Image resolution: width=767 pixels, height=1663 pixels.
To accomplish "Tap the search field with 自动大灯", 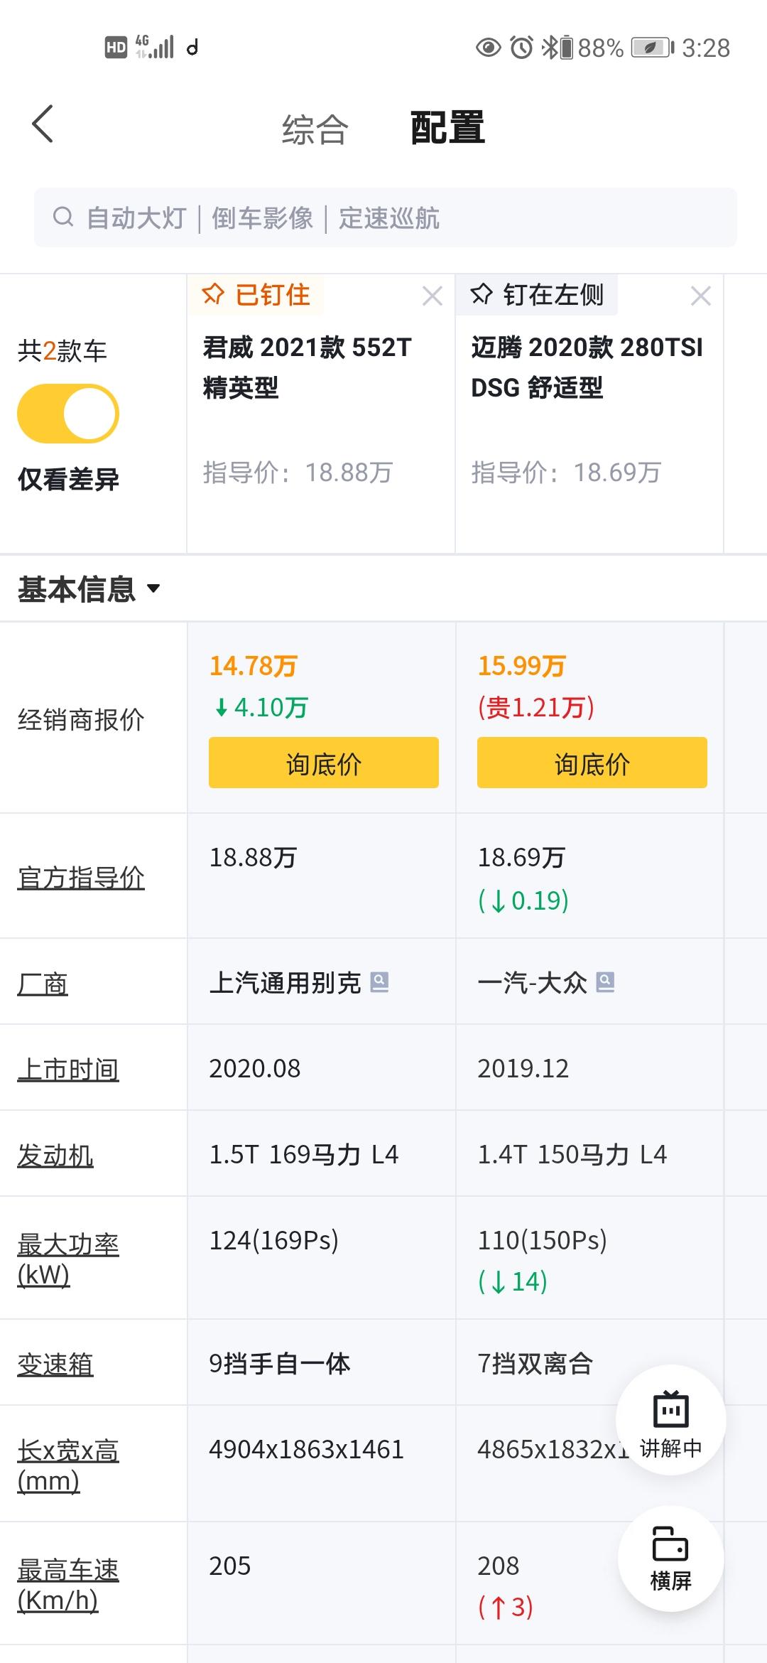I will [386, 217].
